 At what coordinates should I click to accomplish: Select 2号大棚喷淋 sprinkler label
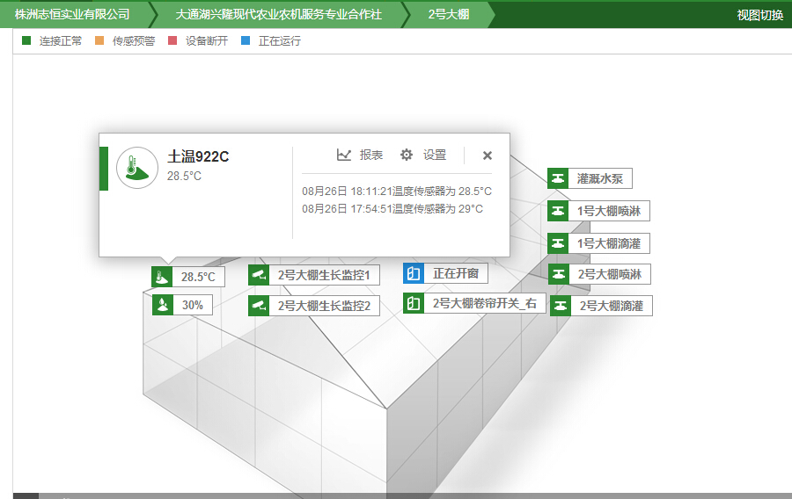point(609,274)
